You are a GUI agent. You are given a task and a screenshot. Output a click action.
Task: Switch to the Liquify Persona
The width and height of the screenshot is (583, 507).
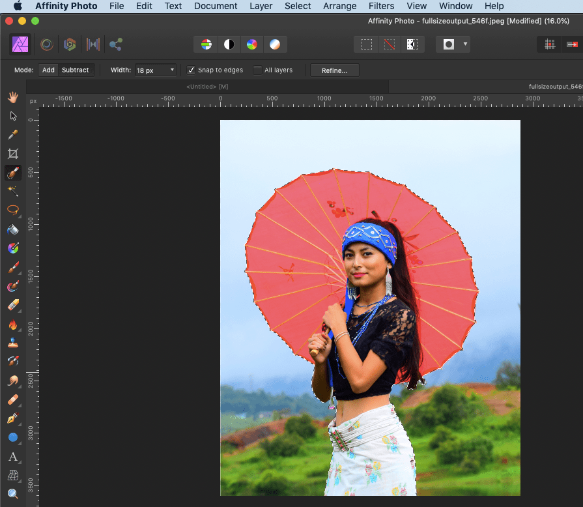click(x=47, y=44)
